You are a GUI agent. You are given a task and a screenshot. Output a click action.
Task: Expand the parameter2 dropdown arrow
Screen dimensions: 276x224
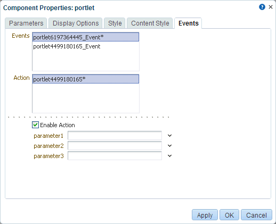[169, 146]
